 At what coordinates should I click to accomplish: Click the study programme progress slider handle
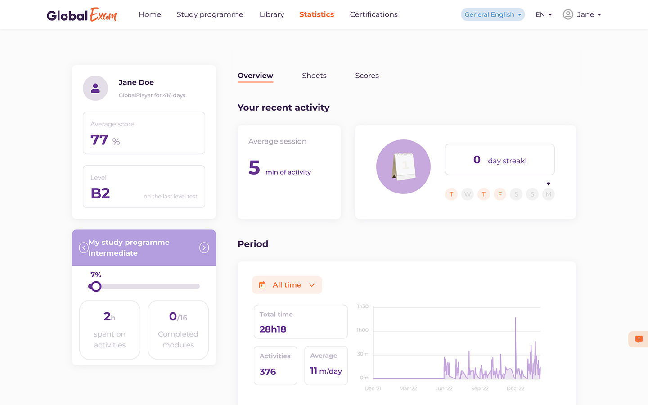coord(95,286)
